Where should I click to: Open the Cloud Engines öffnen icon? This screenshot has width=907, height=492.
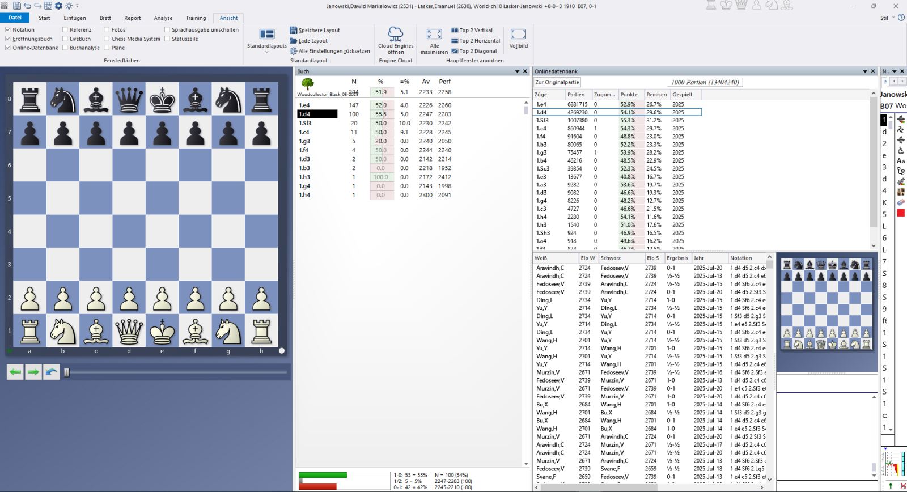click(395, 34)
